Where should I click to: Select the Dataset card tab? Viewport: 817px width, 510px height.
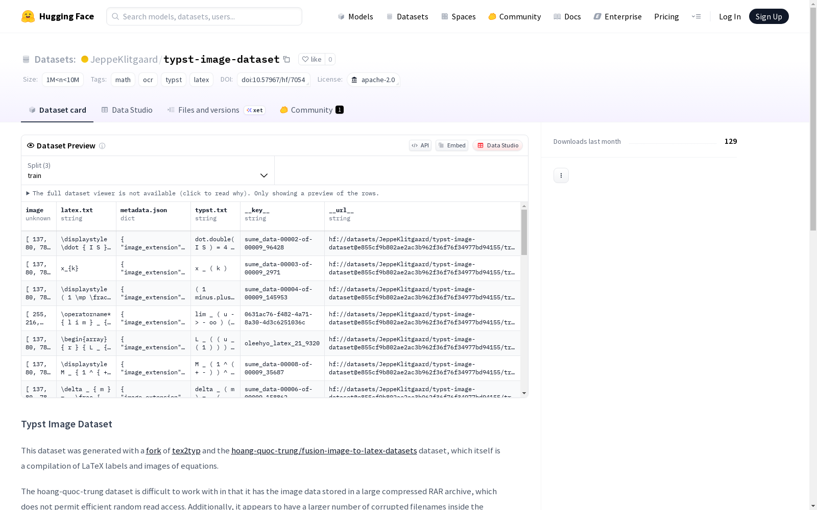point(57,110)
